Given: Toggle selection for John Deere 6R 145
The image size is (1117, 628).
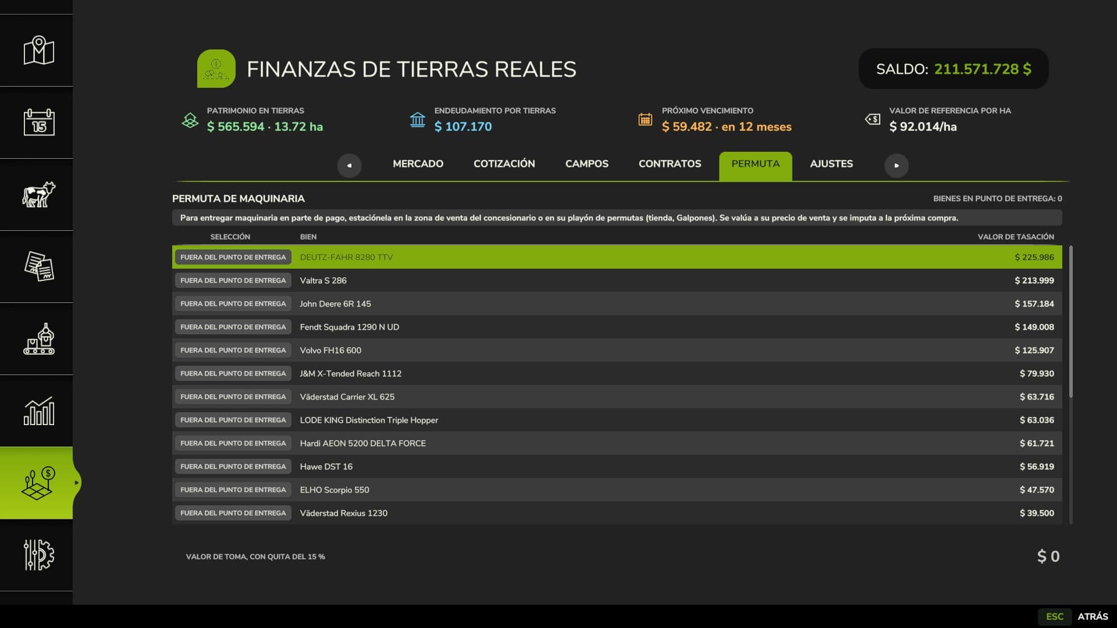Looking at the screenshot, I should click(233, 304).
